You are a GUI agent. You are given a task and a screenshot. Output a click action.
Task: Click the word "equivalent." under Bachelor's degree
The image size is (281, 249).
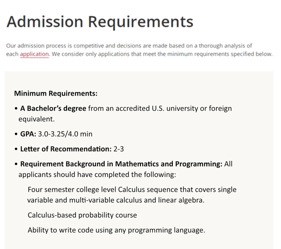point(37,119)
